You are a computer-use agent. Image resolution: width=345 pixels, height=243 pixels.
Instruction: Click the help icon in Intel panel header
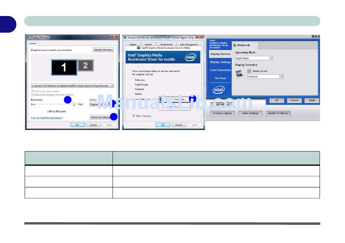pos(316,37)
